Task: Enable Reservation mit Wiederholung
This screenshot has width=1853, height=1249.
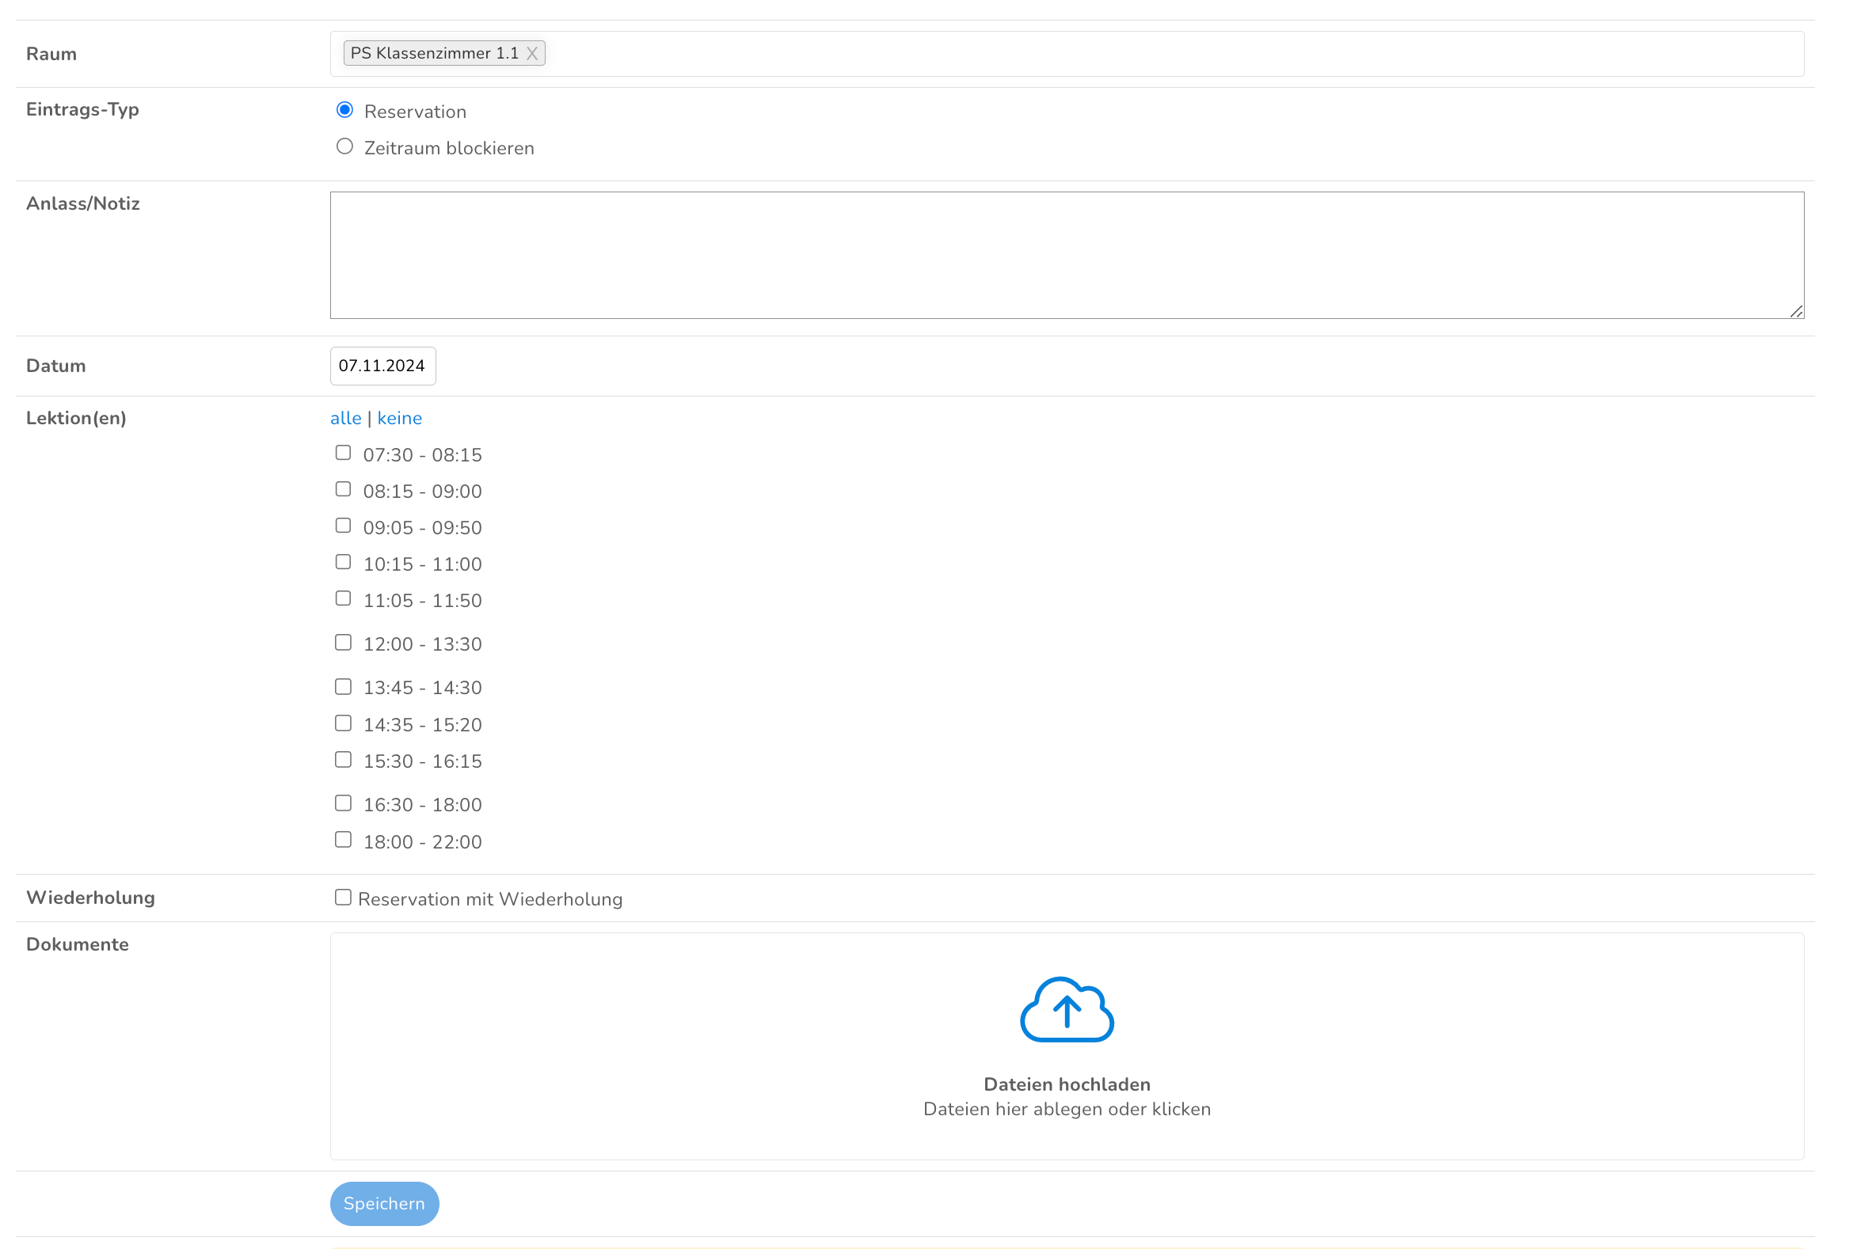Action: pyautogui.click(x=343, y=898)
